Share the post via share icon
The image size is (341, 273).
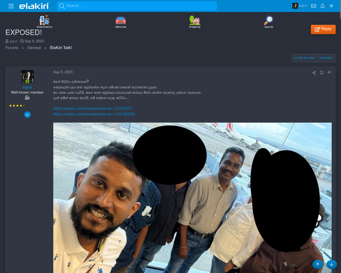click(x=314, y=73)
